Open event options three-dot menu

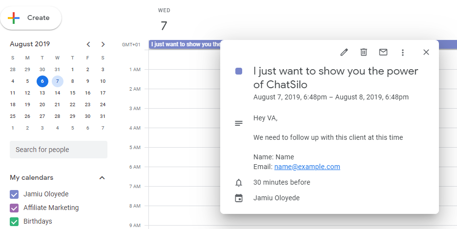pos(403,52)
